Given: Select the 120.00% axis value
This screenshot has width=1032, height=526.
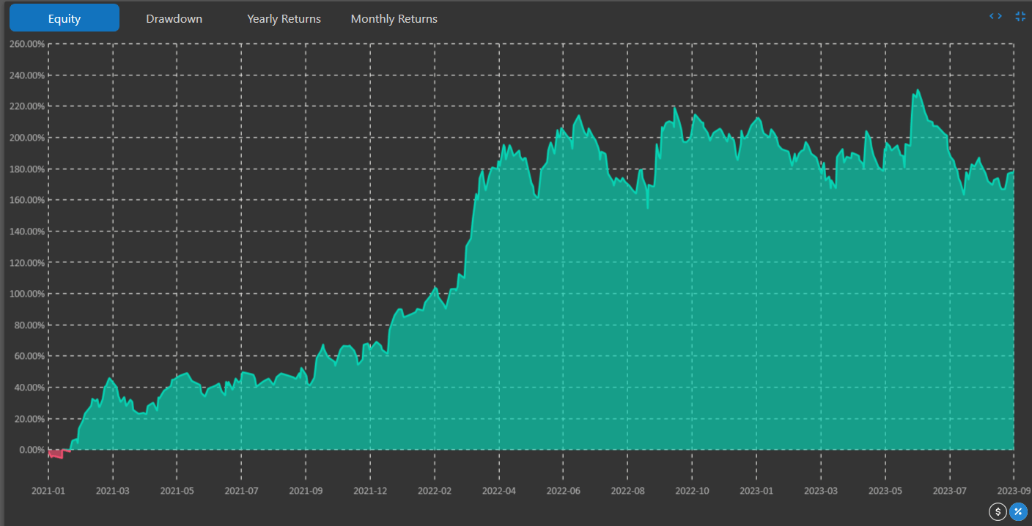Looking at the screenshot, I should [27, 262].
